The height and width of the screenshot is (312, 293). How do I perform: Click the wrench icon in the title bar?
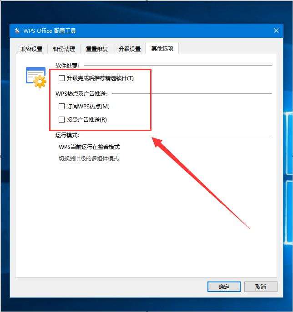[17, 31]
